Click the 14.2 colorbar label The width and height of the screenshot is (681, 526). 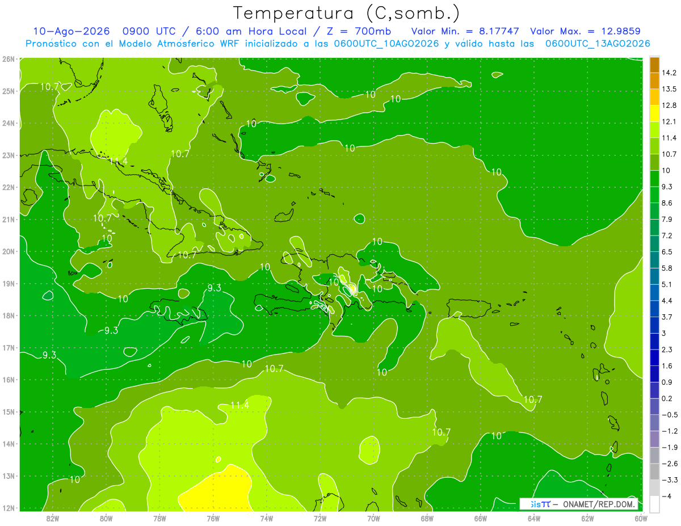670,73
